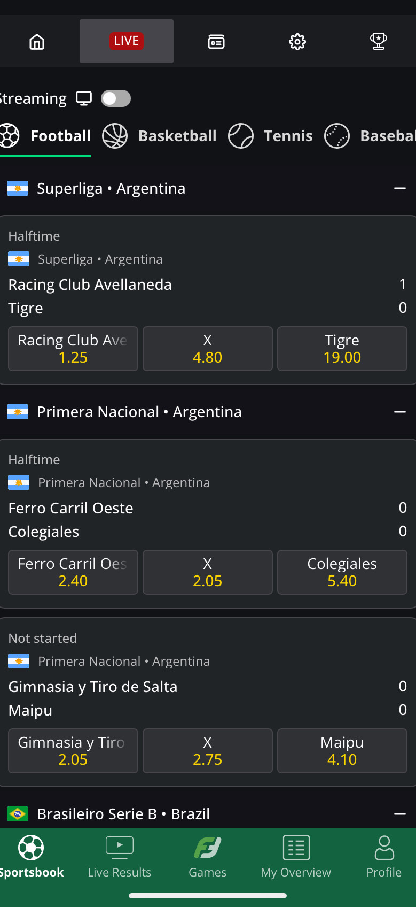Collapse the Primera Nacional Argentina section

400,412
